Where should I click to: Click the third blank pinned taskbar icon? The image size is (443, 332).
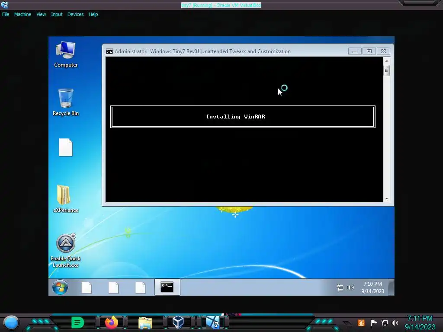click(140, 287)
